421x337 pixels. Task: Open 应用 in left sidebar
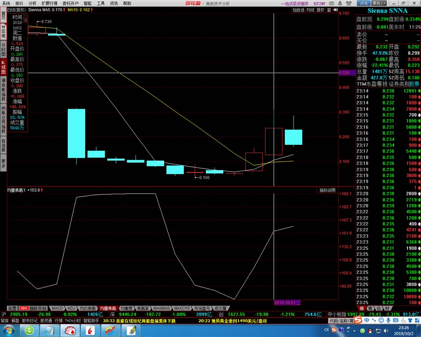pos(3,31)
